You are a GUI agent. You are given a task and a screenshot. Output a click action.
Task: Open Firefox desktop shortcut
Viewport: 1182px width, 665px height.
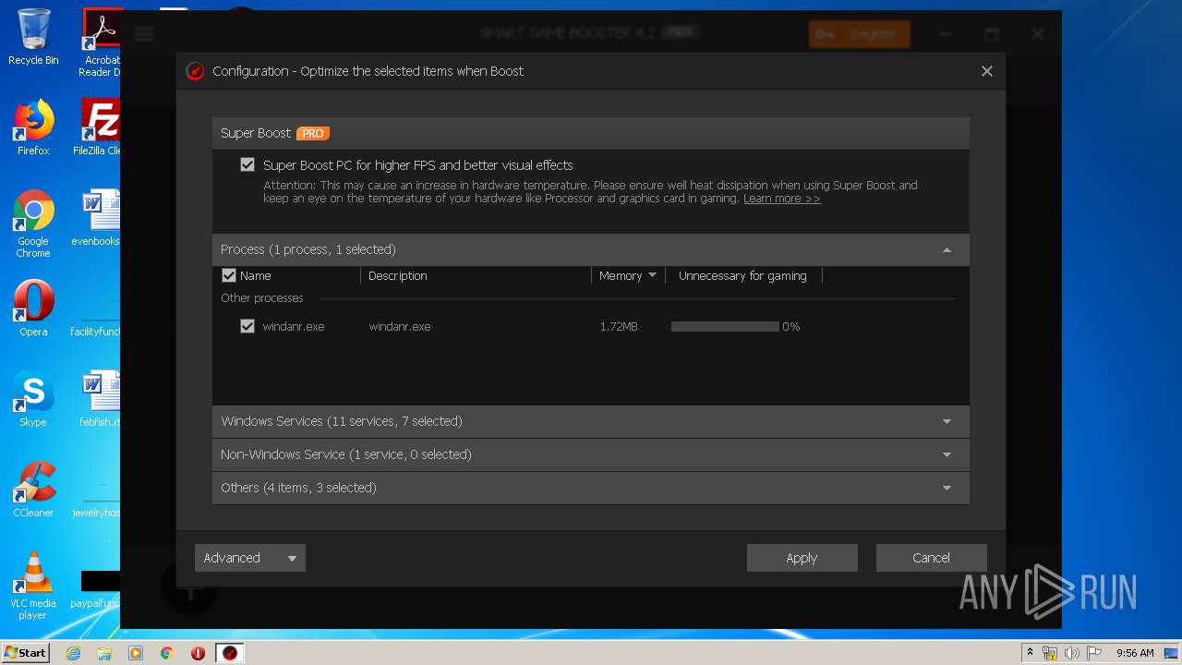33,127
